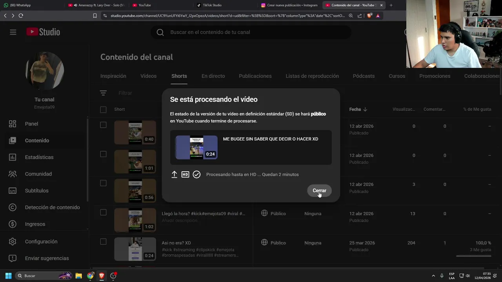Viewport: 502px width, 282px height.
Task: Click the channel profile picture
Action: [x=45, y=71]
